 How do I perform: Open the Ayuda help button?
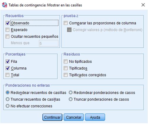pyautogui.click(x=95, y=117)
